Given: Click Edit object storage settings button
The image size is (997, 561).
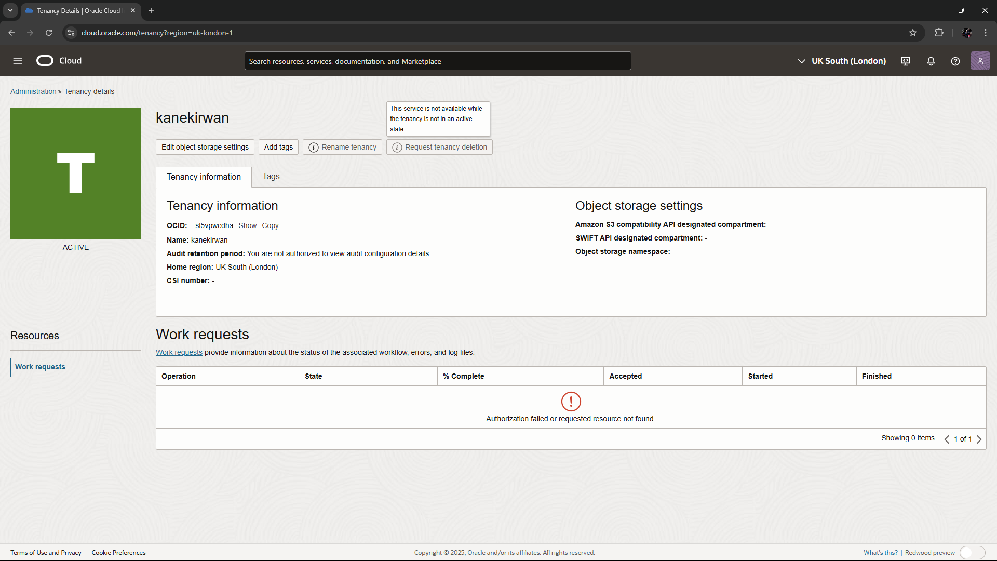Looking at the screenshot, I should point(205,147).
